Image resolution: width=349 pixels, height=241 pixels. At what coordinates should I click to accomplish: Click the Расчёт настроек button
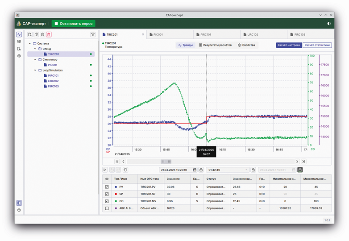(289, 45)
